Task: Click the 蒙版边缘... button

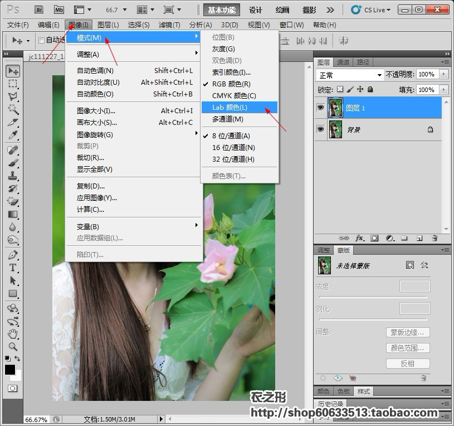Action: 408,332
